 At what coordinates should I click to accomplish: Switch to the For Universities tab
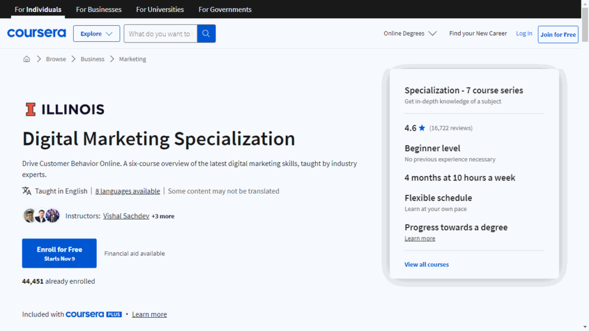point(160,9)
